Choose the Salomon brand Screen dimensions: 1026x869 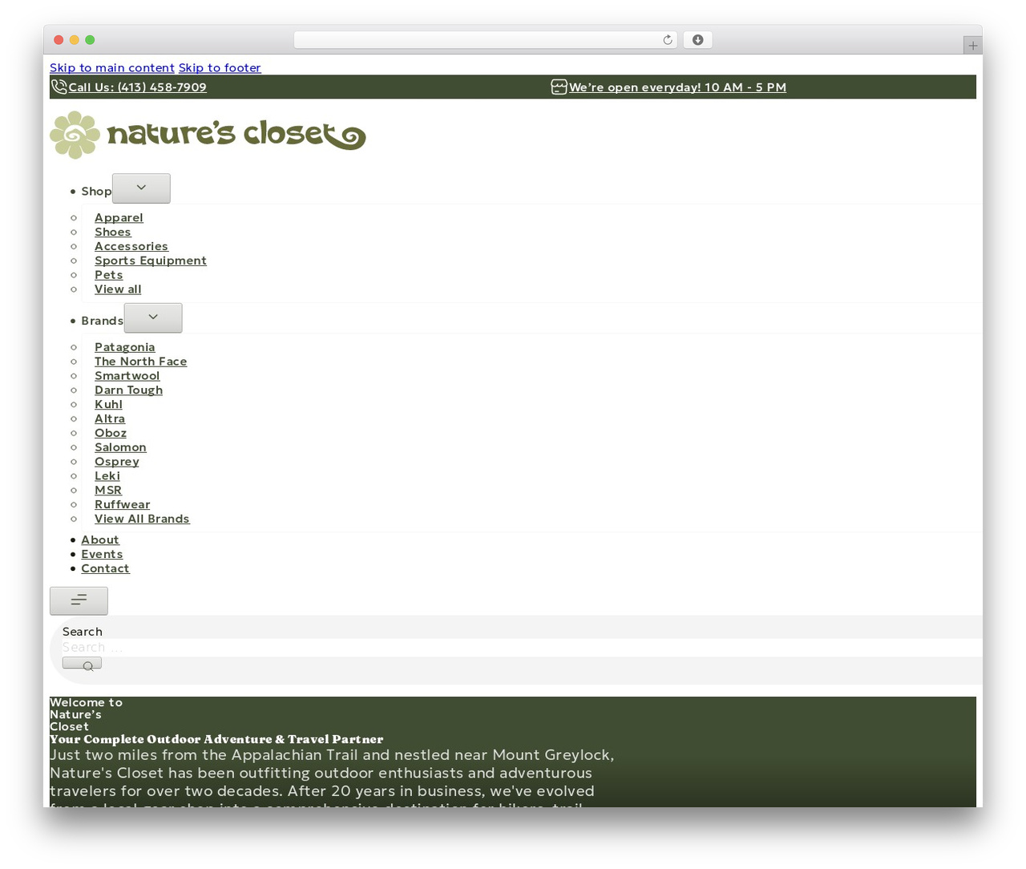tap(120, 447)
